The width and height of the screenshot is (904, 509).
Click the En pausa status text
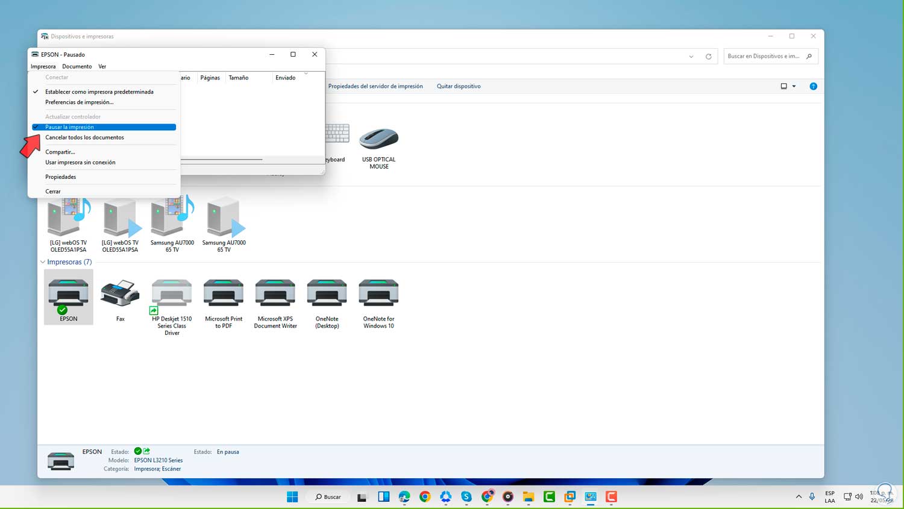click(x=228, y=452)
